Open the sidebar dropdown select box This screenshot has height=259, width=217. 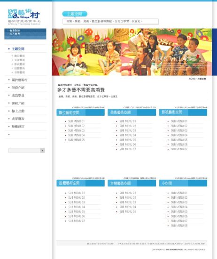tap(26, 151)
